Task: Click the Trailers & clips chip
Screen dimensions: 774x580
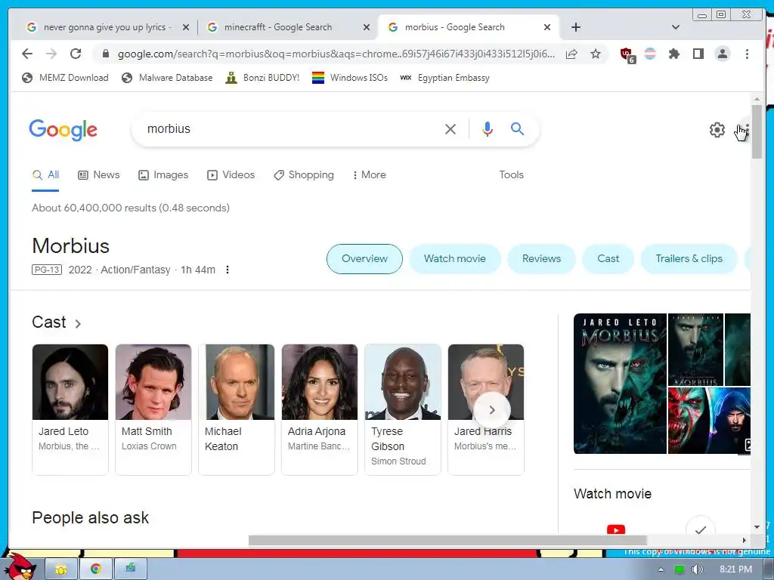Action: coord(689,259)
